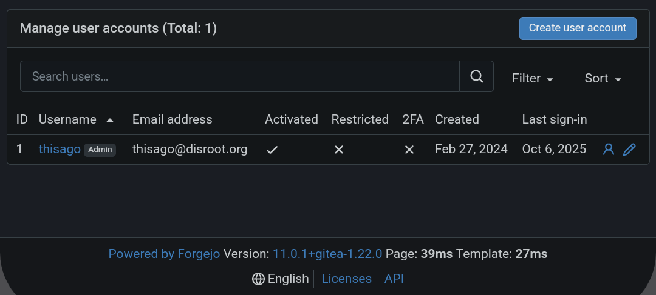Open the Licenses footer link

point(346,279)
